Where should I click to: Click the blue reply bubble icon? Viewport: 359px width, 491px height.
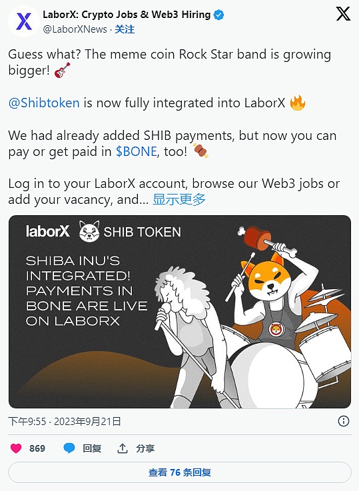(x=69, y=448)
